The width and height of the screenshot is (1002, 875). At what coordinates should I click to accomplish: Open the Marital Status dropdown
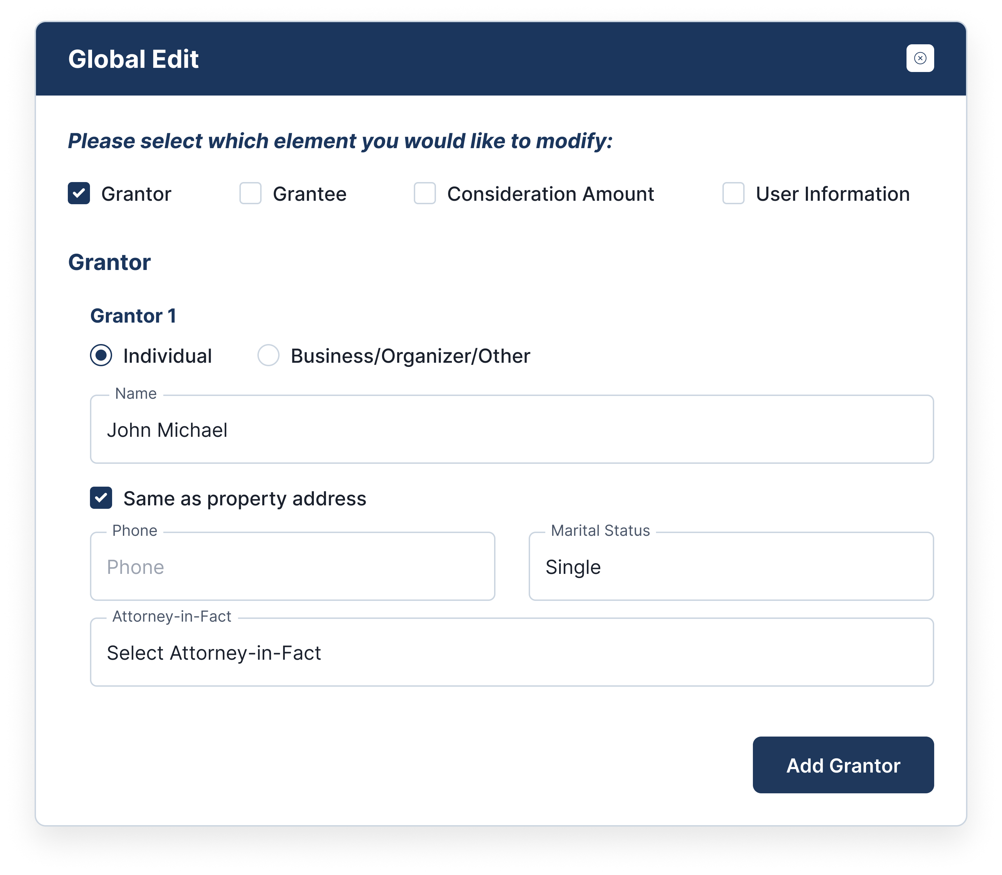731,566
